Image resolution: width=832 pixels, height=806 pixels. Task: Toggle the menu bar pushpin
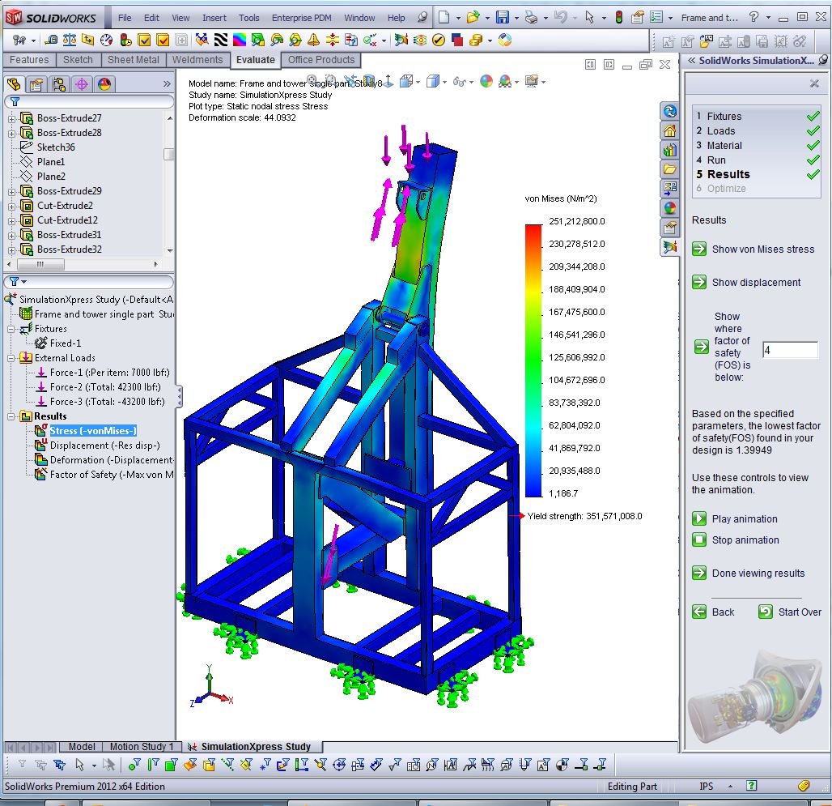coord(422,18)
